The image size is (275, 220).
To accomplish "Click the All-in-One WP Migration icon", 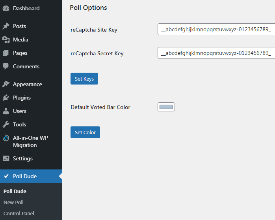I will tap(6, 138).
